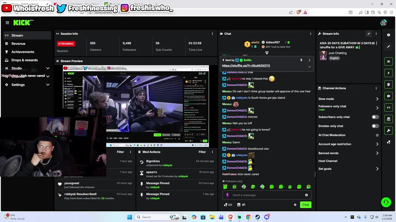The image size is (396, 222).
Task: Expand the Settings sidebar section
Action: (48, 84)
